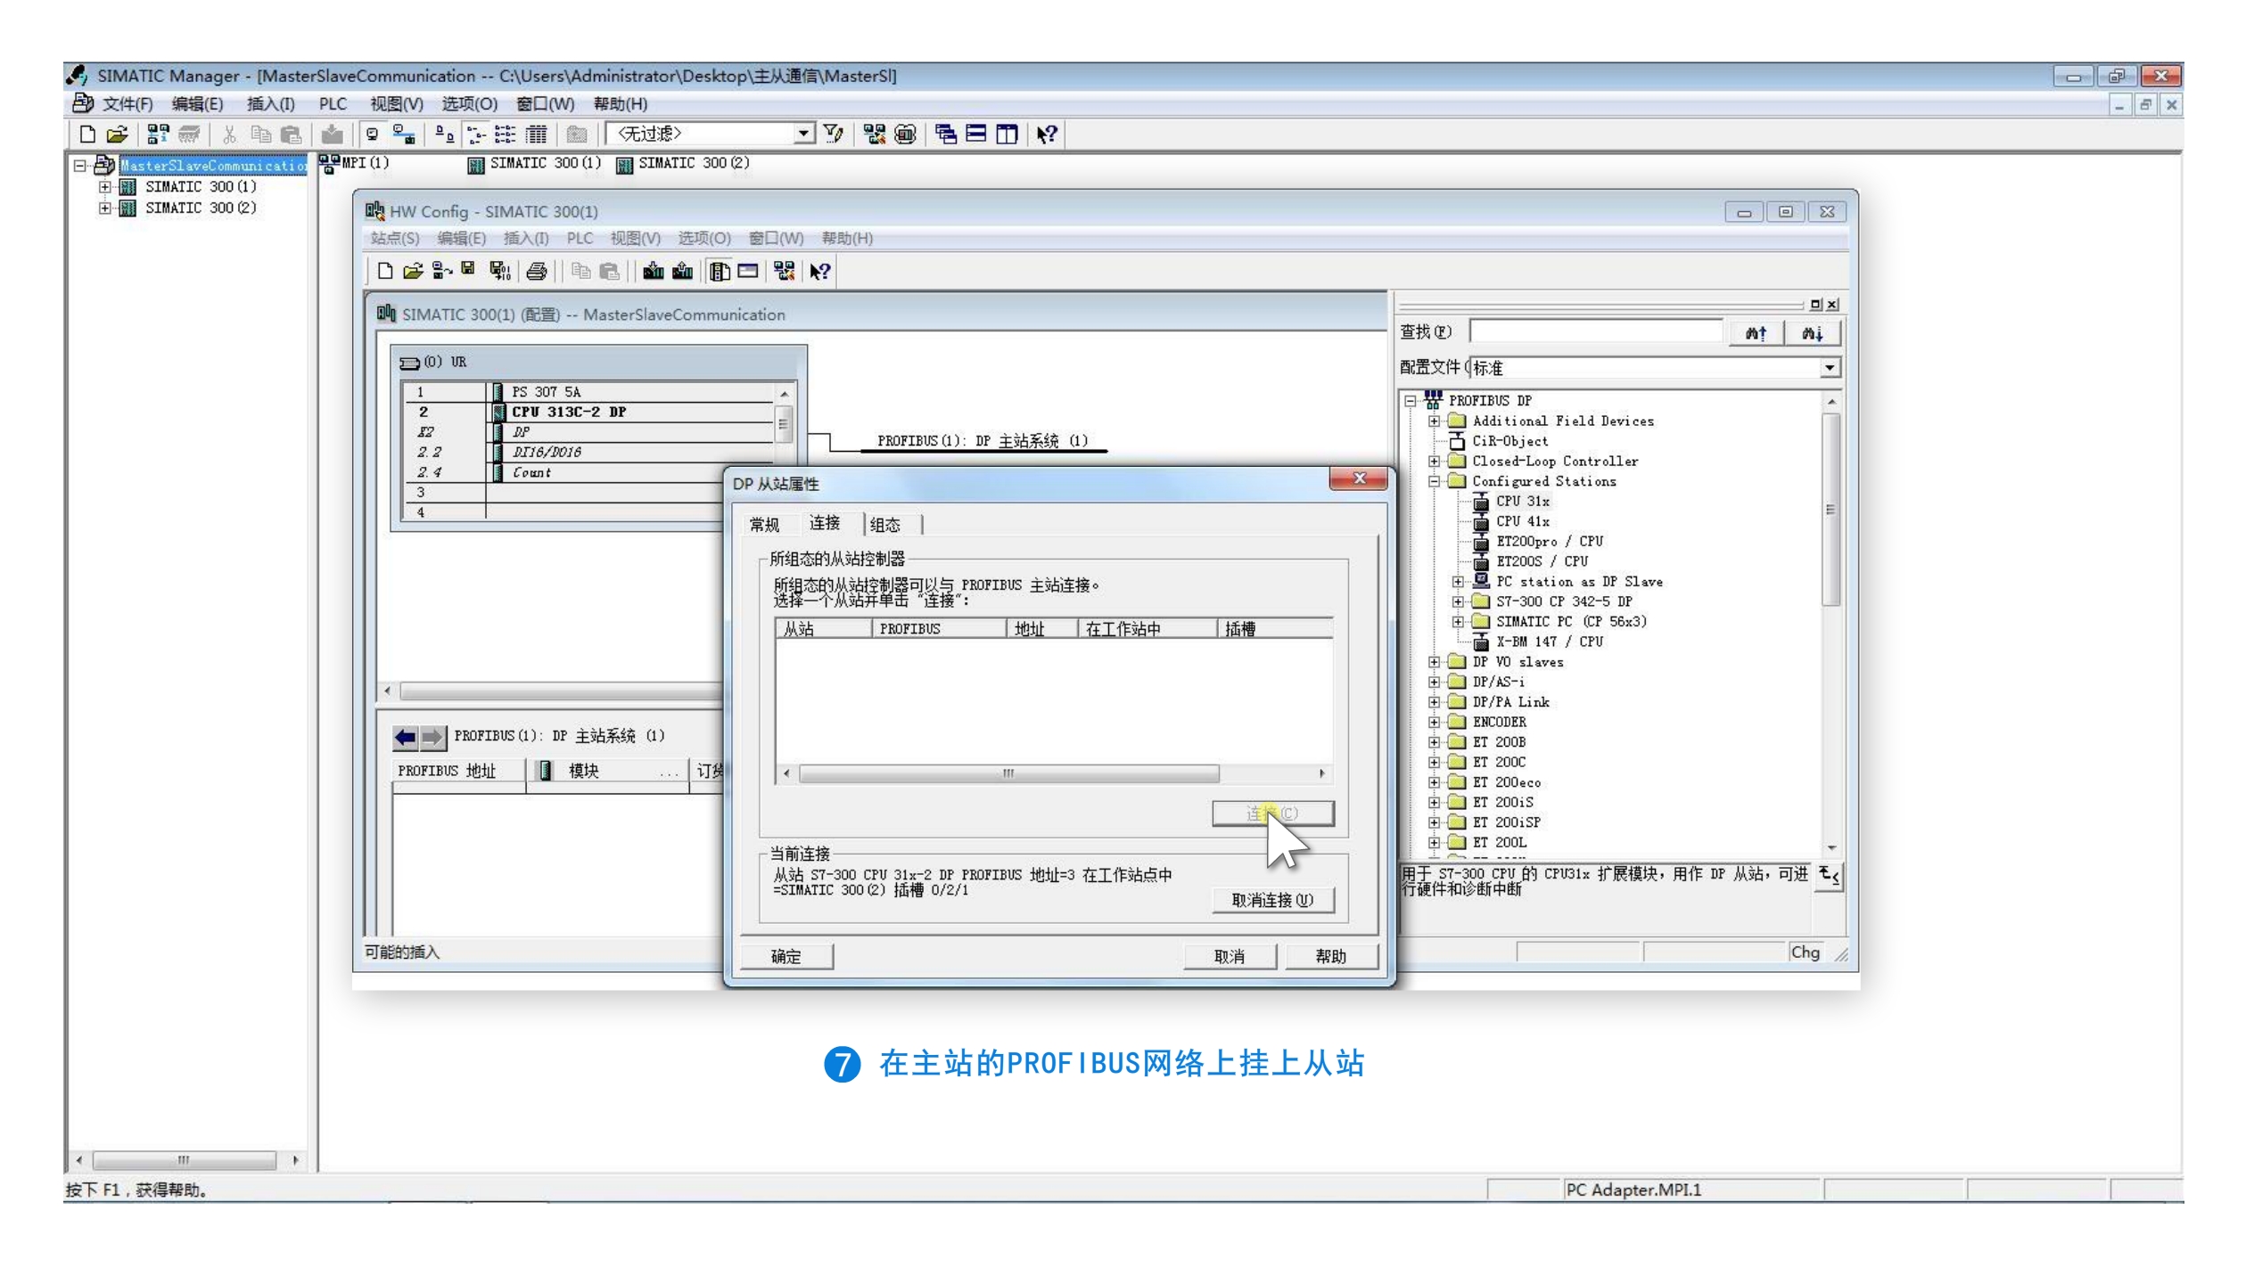The height and width of the screenshot is (1267, 2254).
Task: Expand the DP V0 slaves catalog folder
Action: point(1434,662)
